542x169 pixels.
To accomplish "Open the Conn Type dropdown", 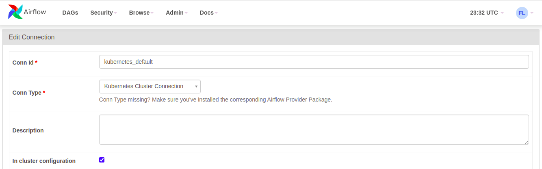I will [x=150, y=87].
